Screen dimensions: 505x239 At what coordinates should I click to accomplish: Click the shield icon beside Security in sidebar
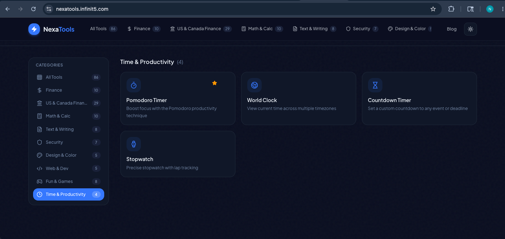click(x=40, y=142)
